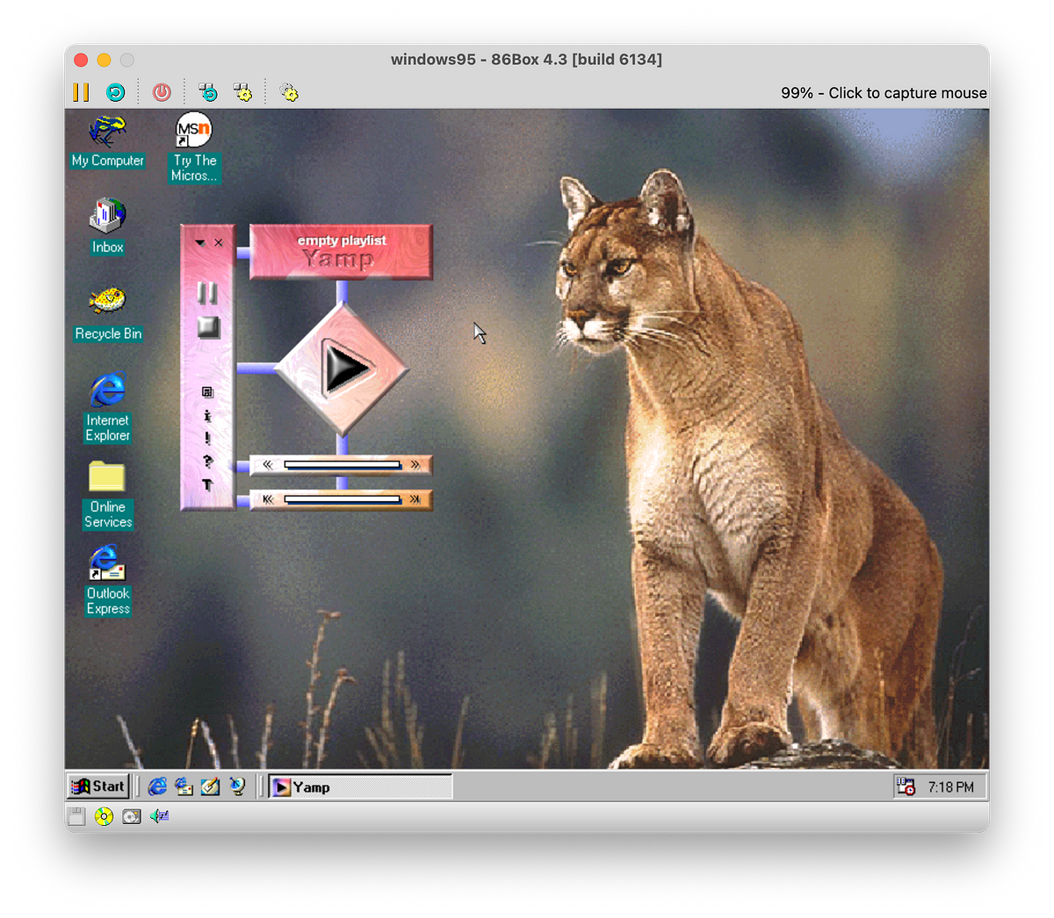Hard reset the emulated machine
This screenshot has width=1054, height=918.
click(115, 92)
